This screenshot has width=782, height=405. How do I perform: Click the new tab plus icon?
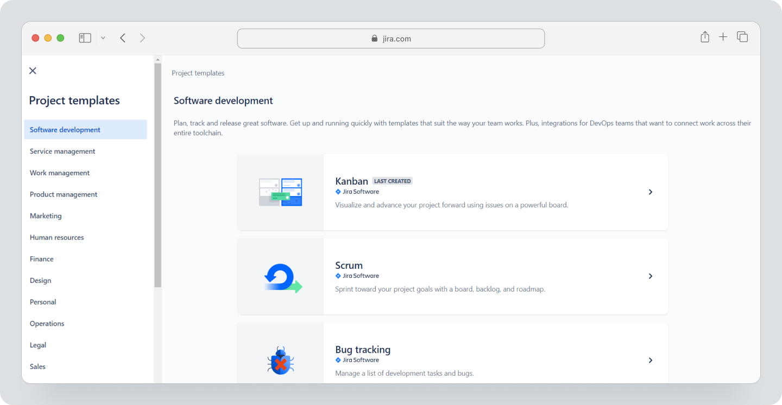coord(723,37)
